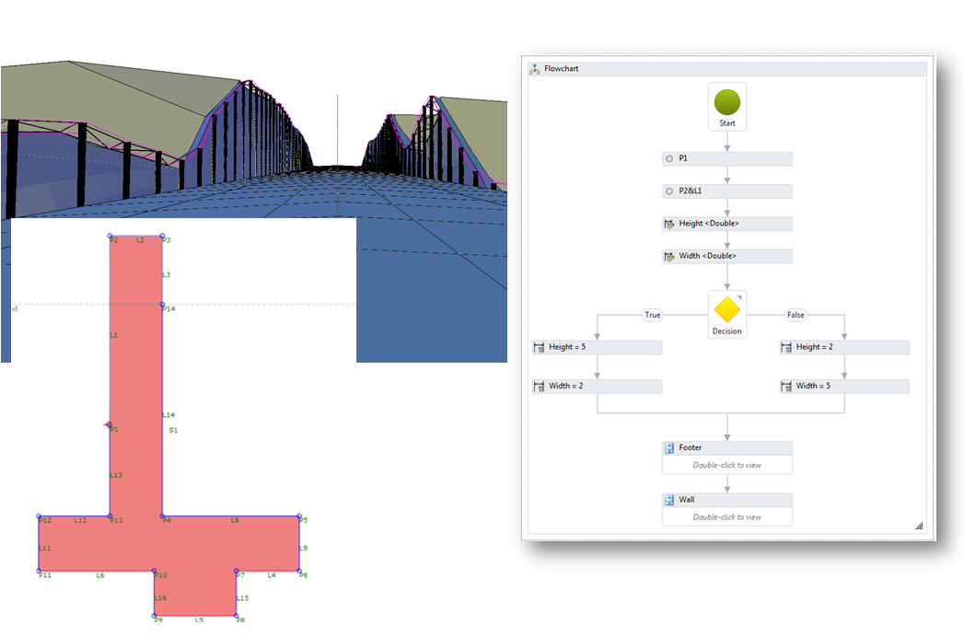Select the Width = 2 activity
This screenshot has height=636, width=964.
click(x=597, y=386)
